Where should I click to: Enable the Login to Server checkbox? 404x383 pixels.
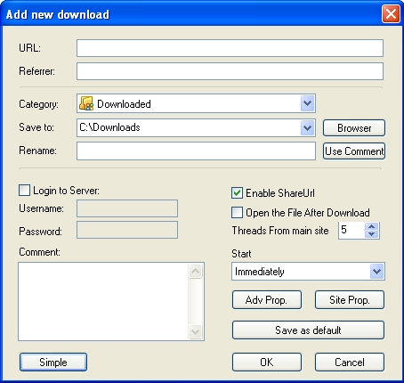[24, 191]
